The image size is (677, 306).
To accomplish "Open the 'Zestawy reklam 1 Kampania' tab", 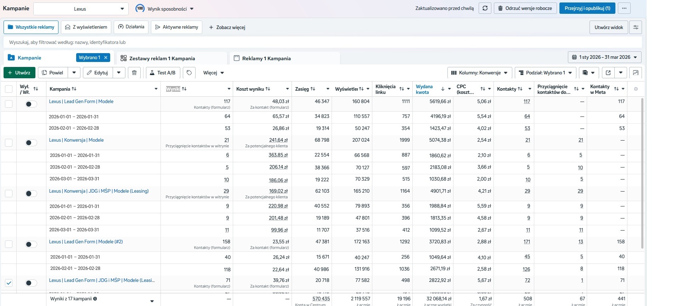I will pos(172,58).
